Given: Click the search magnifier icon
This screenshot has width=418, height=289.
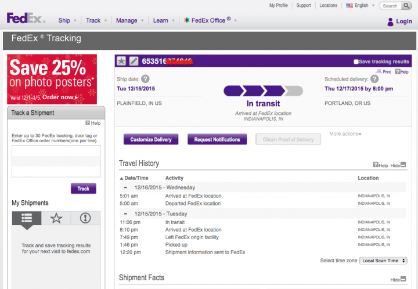Looking at the screenshot, I should click(x=406, y=6).
